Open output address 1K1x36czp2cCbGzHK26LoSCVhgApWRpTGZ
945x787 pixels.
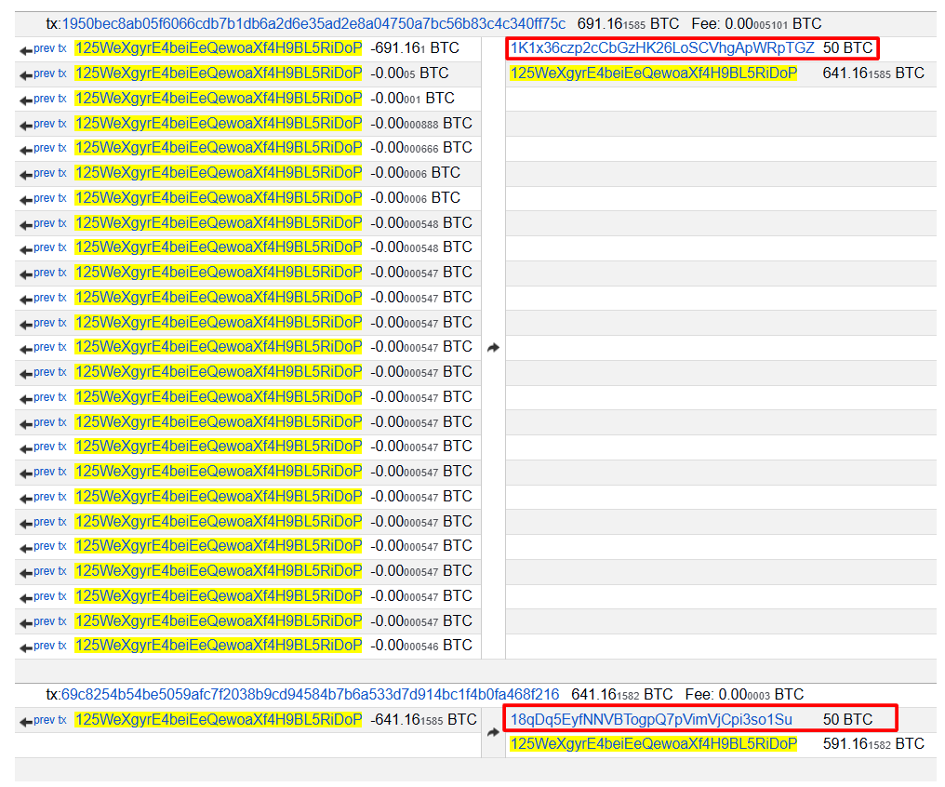pos(662,48)
